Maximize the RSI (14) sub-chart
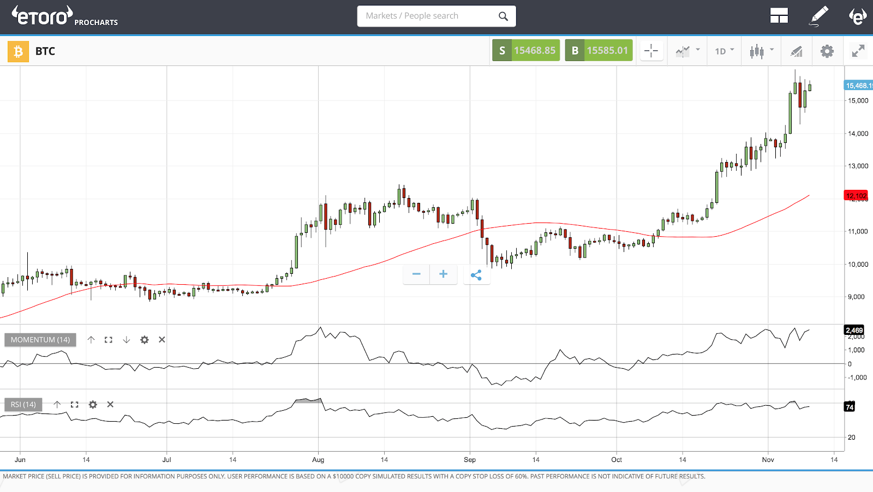This screenshot has height=492, width=873. (74, 405)
